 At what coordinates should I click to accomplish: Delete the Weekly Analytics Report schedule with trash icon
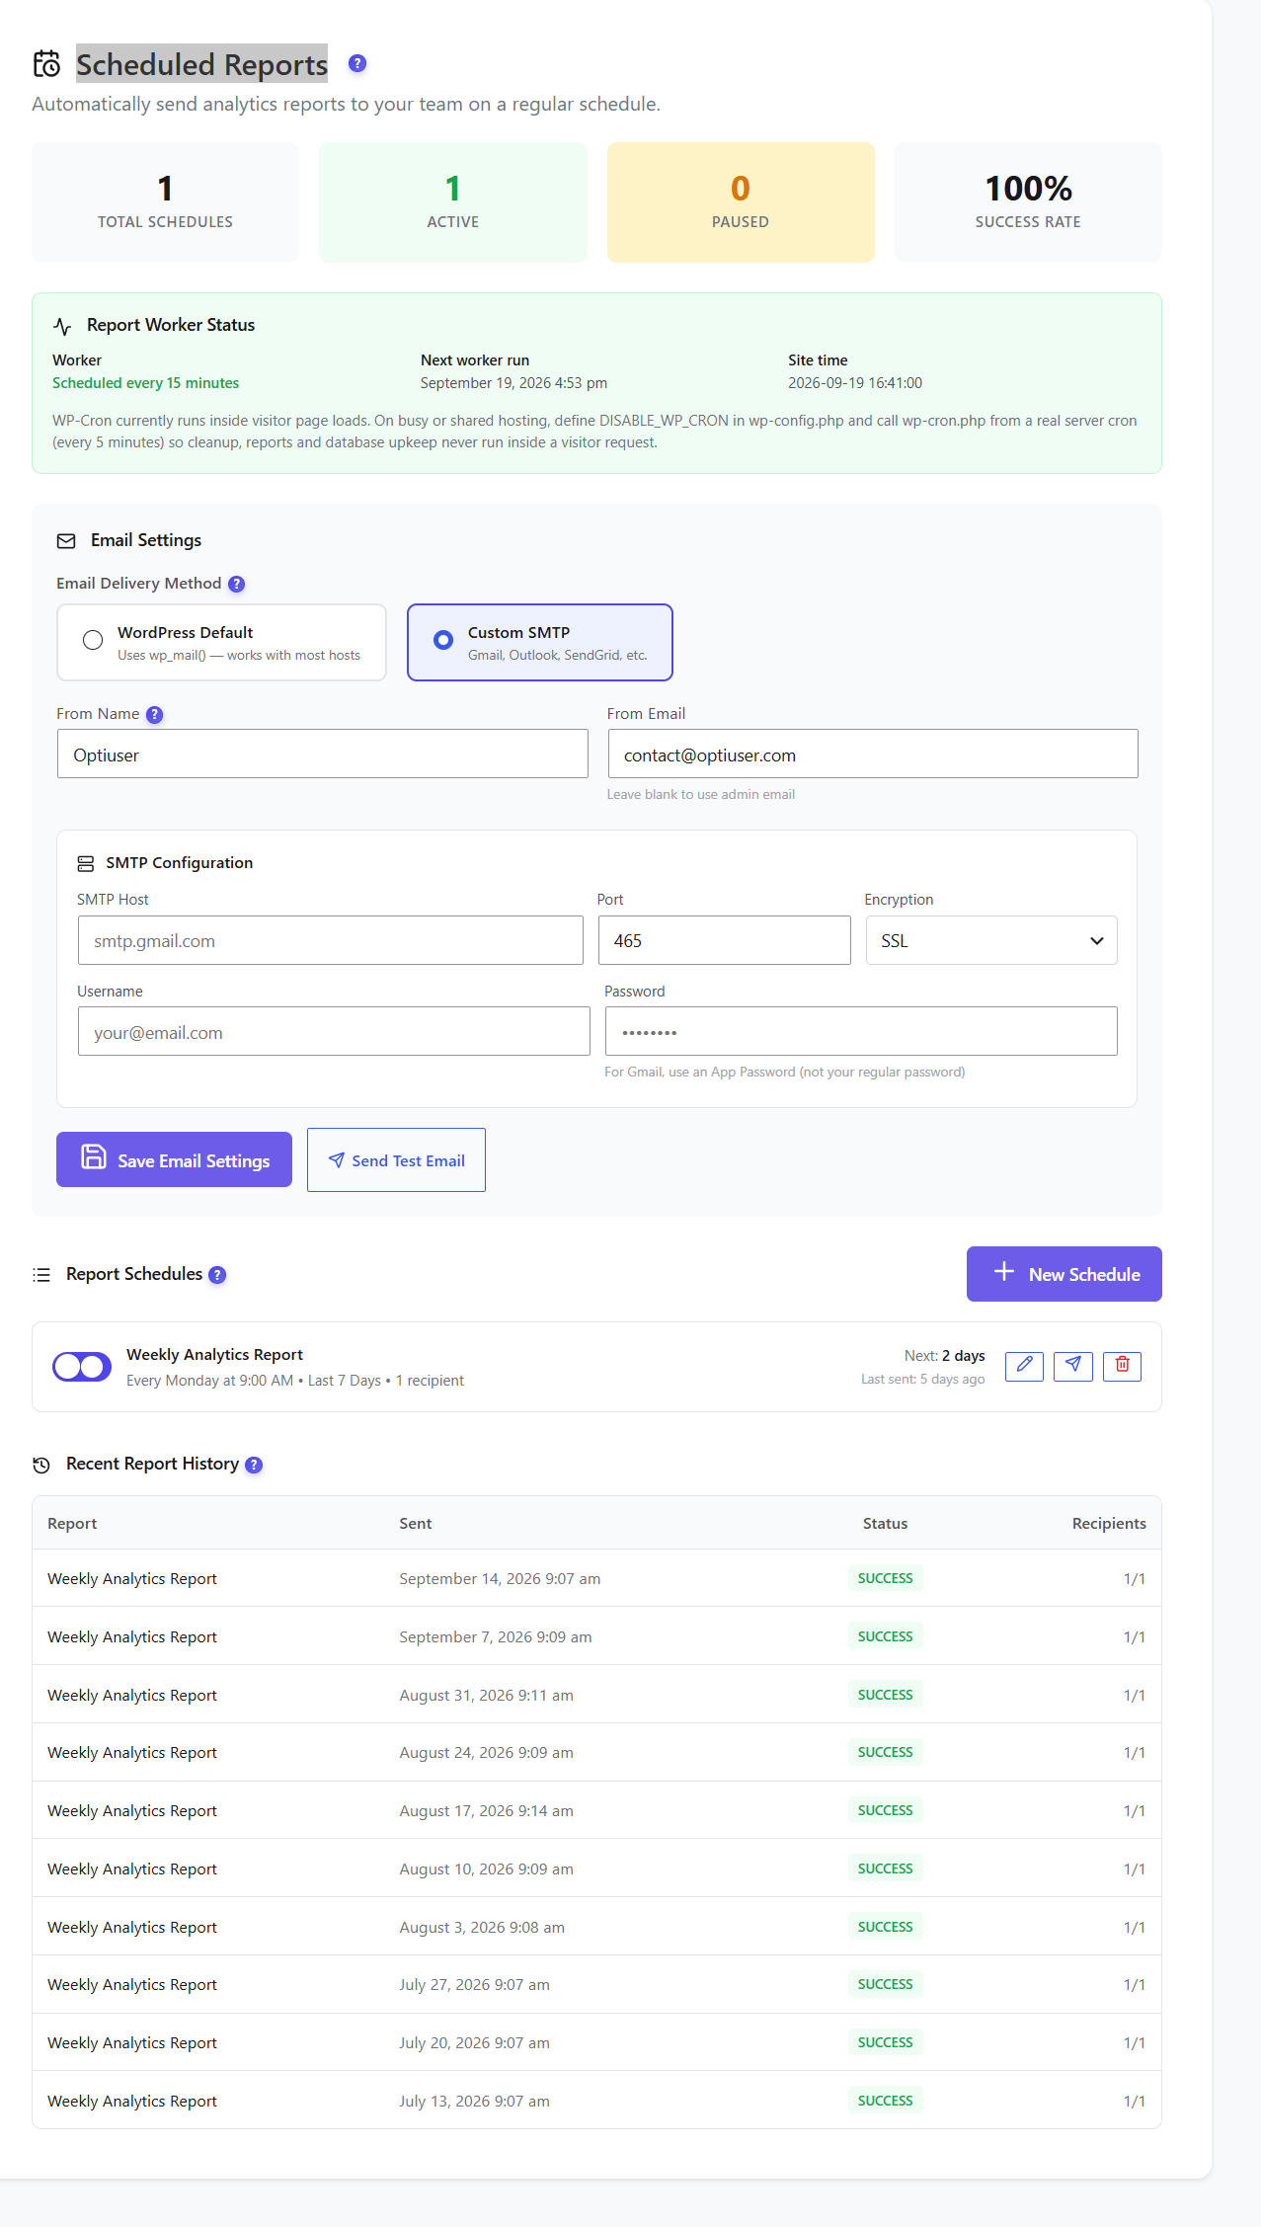click(1122, 1366)
